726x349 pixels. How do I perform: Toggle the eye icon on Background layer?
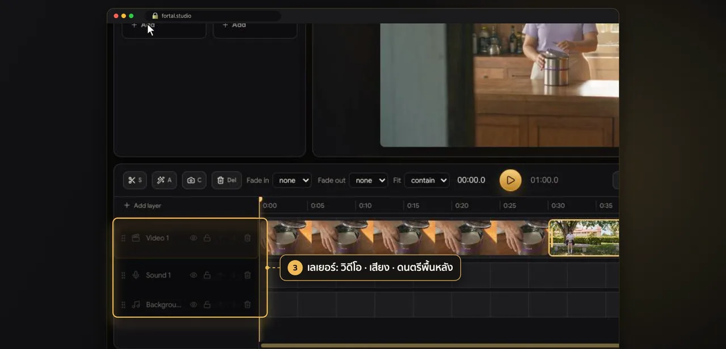(193, 305)
